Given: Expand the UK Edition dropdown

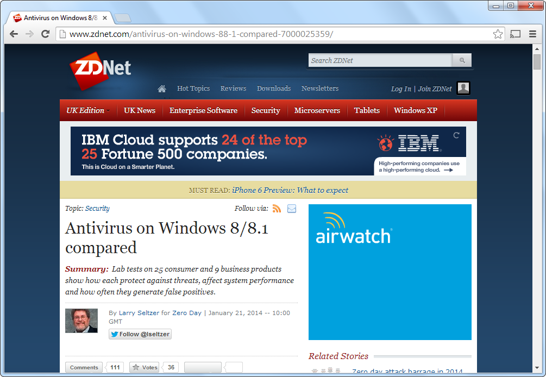Looking at the screenshot, I should coord(88,110).
